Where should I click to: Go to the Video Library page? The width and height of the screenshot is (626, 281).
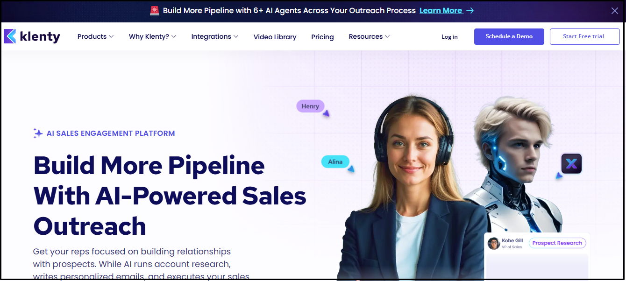(x=275, y=37)
